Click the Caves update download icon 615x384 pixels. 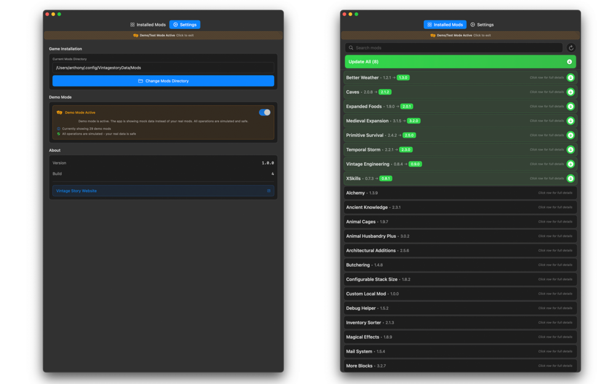pyautogui.click(x=570, y=92)
